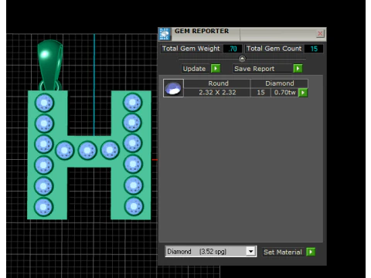Select the bottom gem on left H column
371x278 pixels.
[43, 207]
